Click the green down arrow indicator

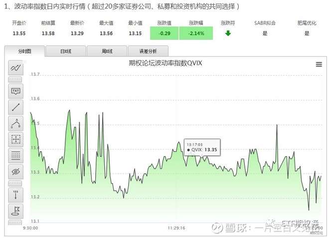[228, 33]
